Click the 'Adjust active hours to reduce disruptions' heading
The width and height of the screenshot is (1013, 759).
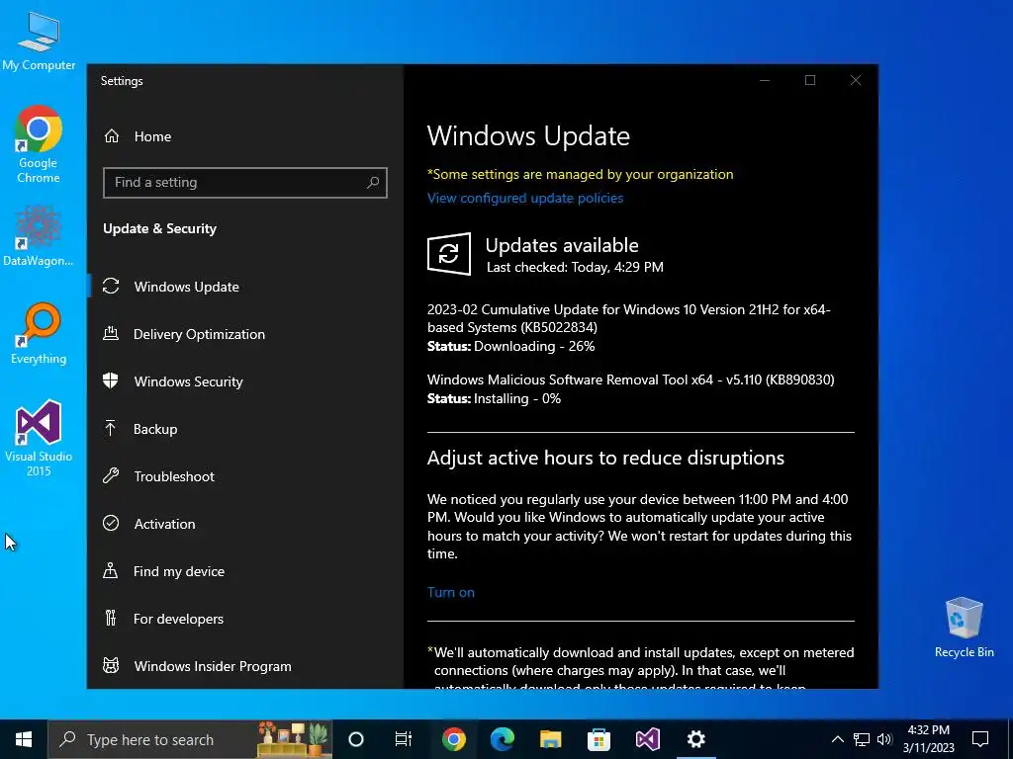coord(605,458)
